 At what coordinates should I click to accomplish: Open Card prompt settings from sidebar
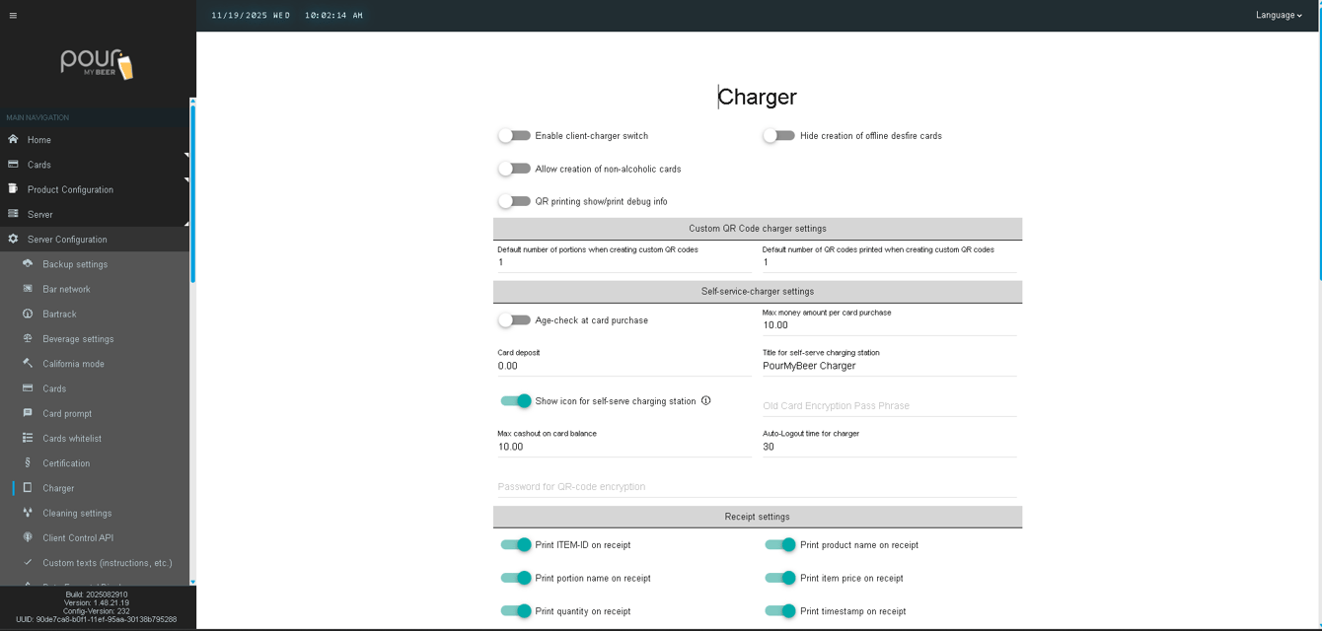[x=28, y=413]
